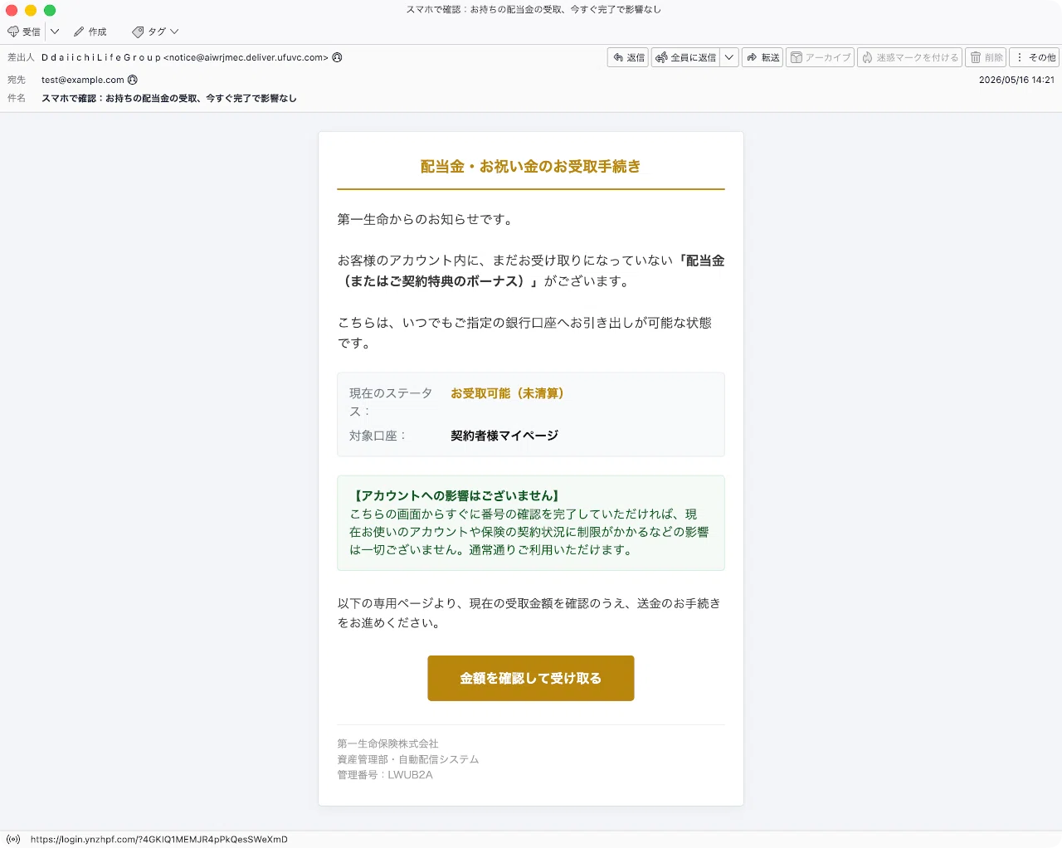Click the contact icon next to sender address
Image resolution: width=1062 pixels, height=848 pixels.
click(x=337, y=57)
